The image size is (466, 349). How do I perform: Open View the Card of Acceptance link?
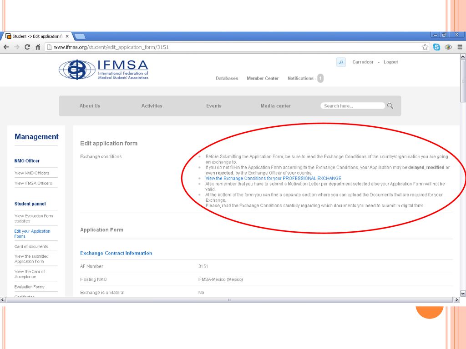[30, 274]
